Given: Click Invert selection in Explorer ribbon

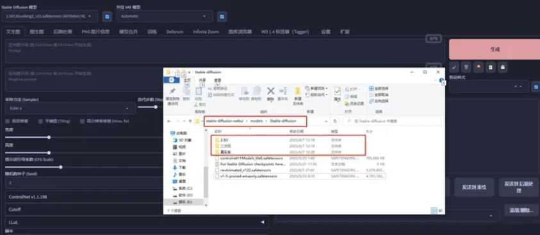Looking at the screenshot, I should point(379,101).
